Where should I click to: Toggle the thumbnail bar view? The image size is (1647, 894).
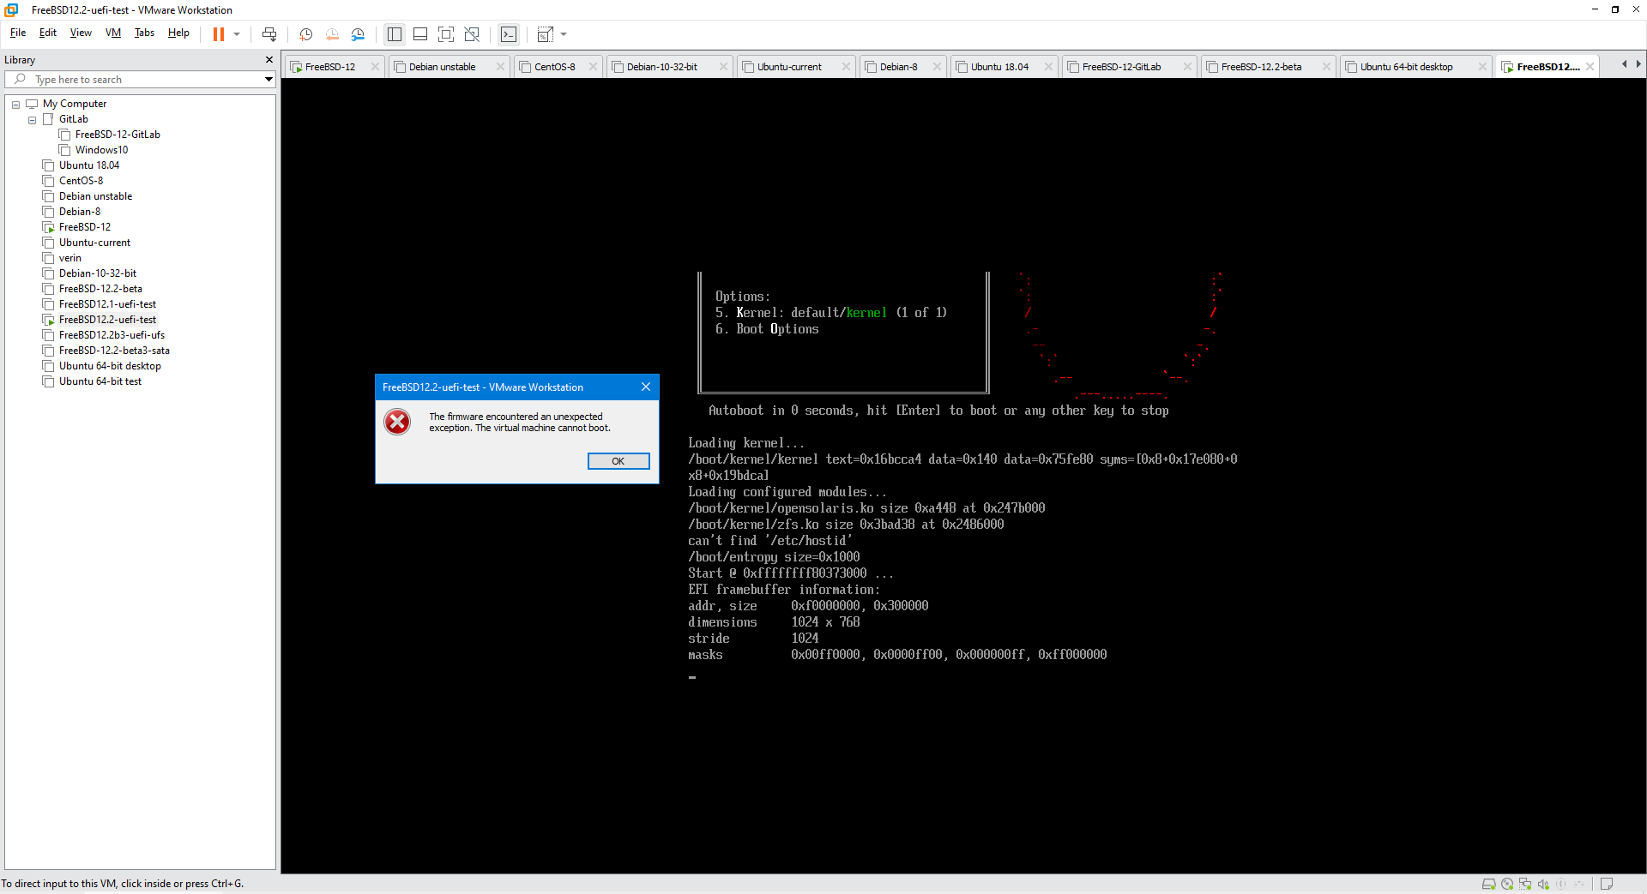click(x=420, y=34)
